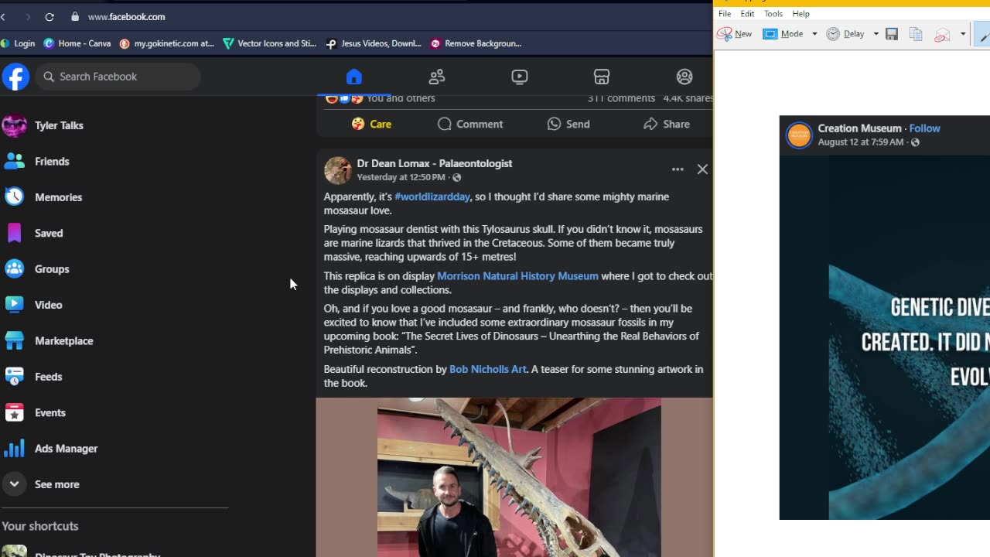
Task: Click the Comment button on post
Action: click(x=470, y=124)
